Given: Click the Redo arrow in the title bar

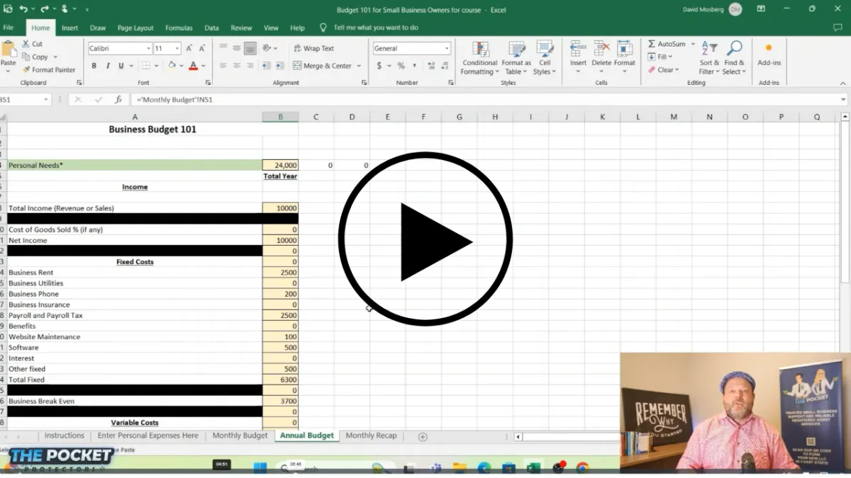Looking at the screenshot, I should tap(44, 8).
